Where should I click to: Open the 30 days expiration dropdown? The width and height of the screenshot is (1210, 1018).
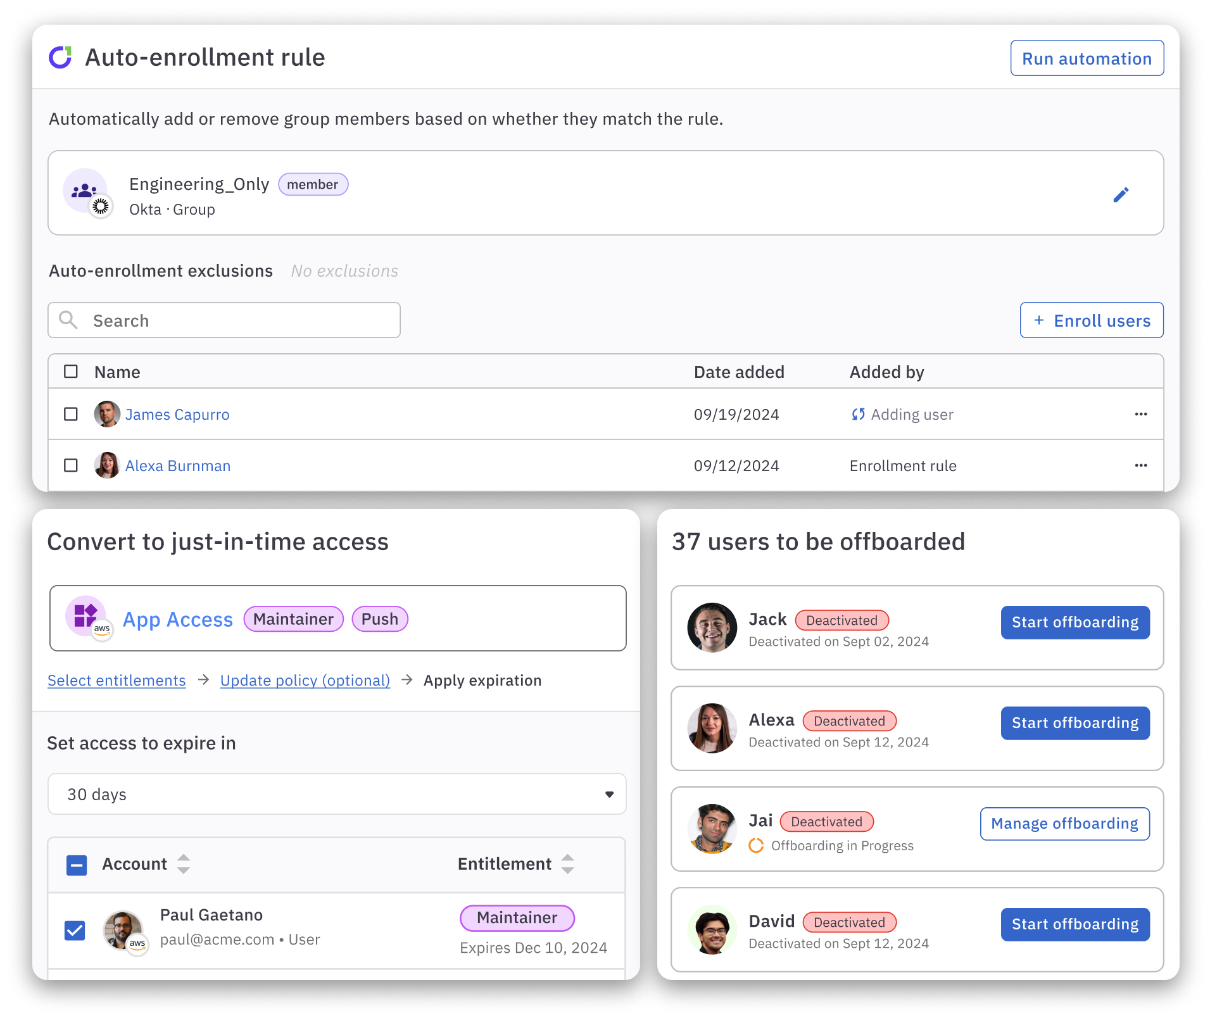pos(337,794)
